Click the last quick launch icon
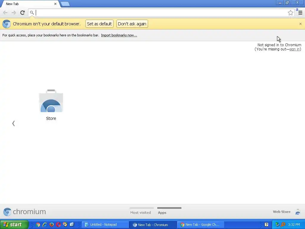 [72, 225]
